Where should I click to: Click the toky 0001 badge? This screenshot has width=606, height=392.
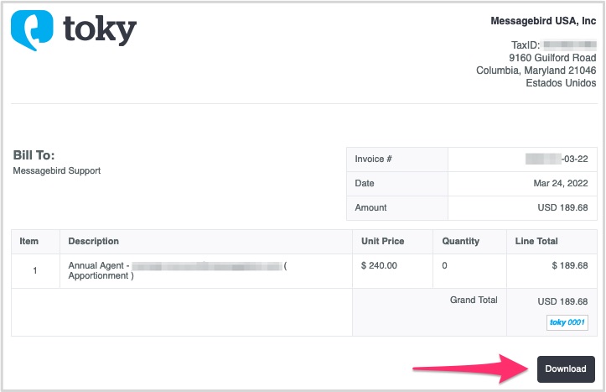567,322
